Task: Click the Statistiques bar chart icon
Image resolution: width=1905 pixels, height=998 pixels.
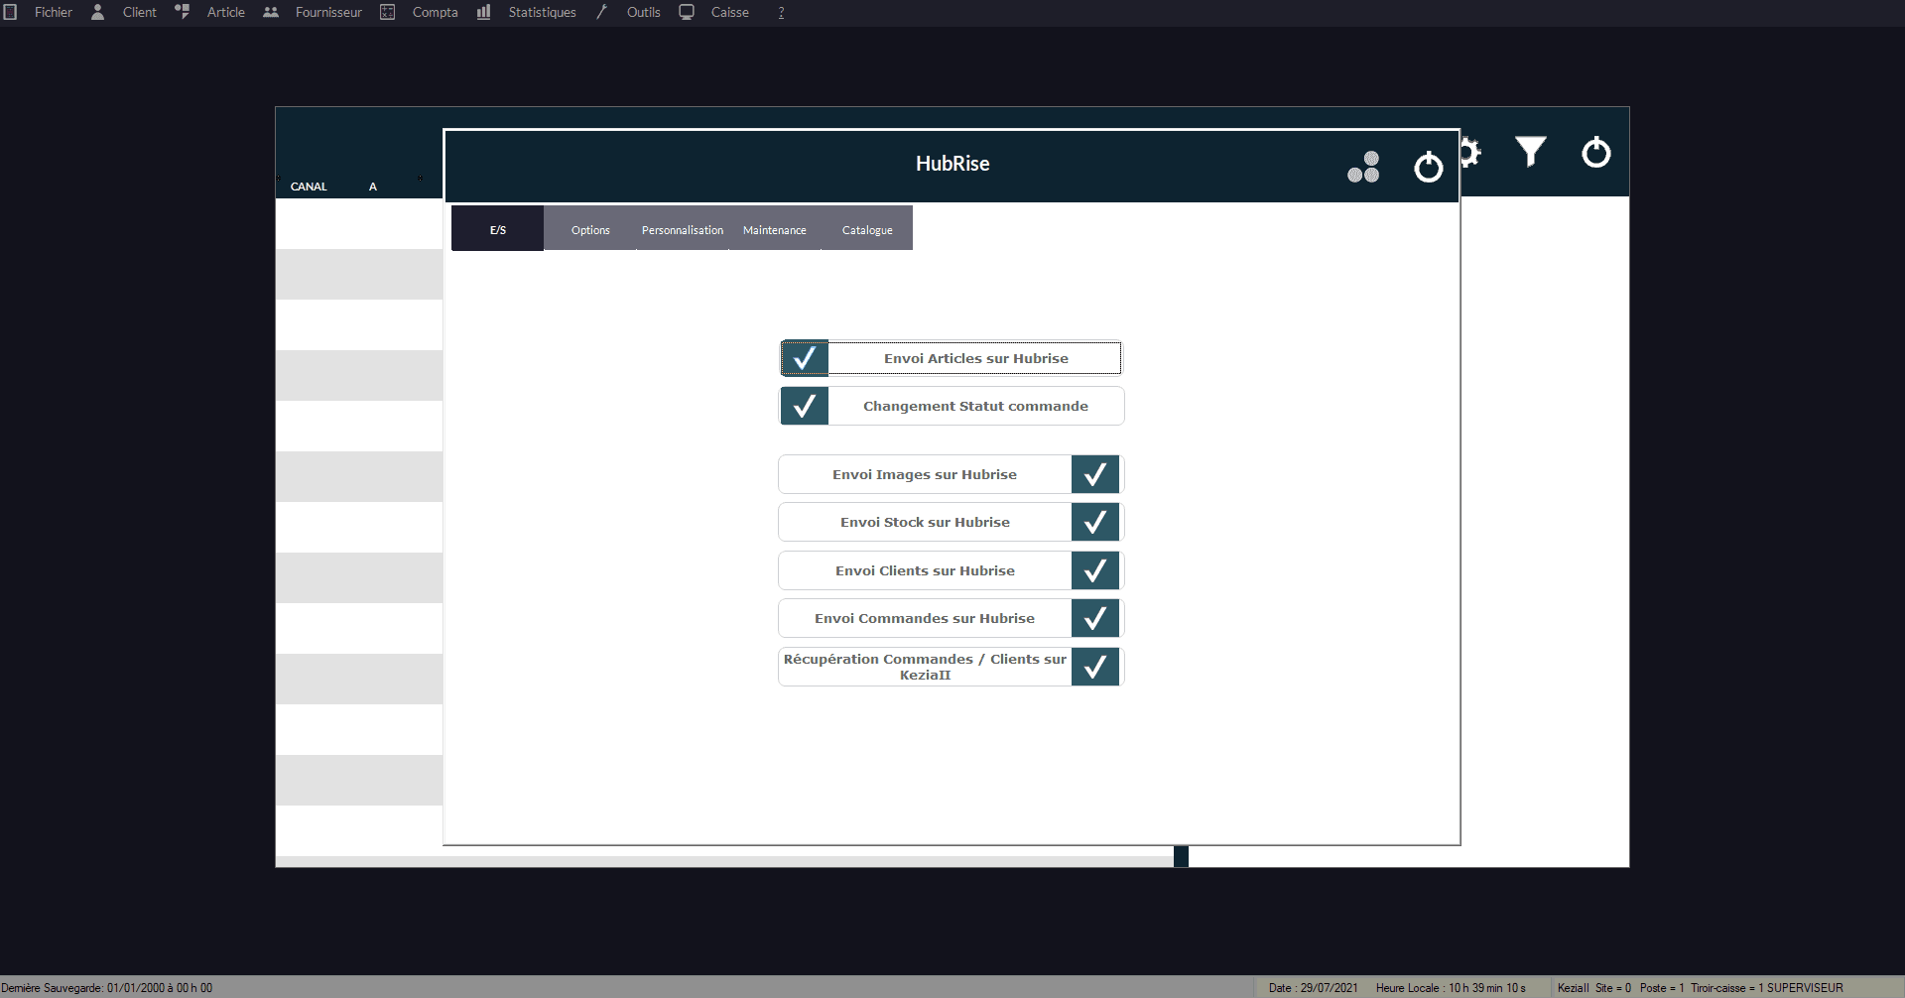Action: pos(483,12)
